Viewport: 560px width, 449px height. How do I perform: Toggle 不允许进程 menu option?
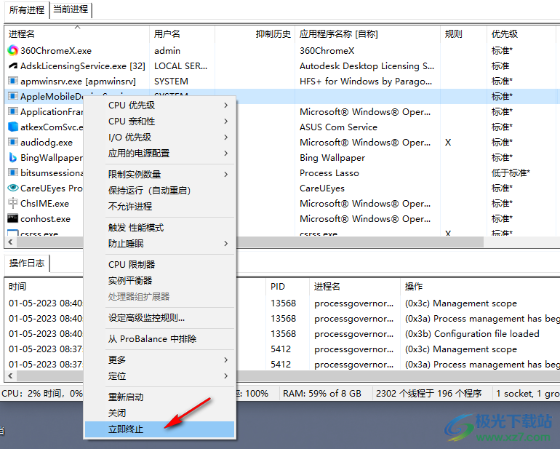pos(159,206)
